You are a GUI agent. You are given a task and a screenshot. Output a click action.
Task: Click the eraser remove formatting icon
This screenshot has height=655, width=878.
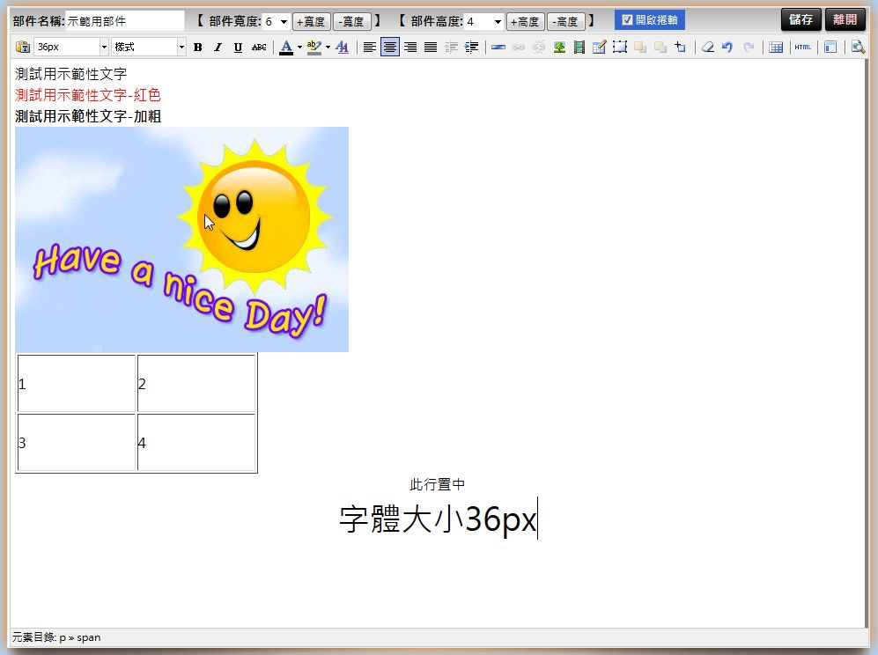(707, 48)
